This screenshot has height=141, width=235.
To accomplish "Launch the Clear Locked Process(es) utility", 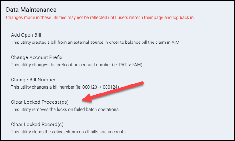I will tap(40, 102).
